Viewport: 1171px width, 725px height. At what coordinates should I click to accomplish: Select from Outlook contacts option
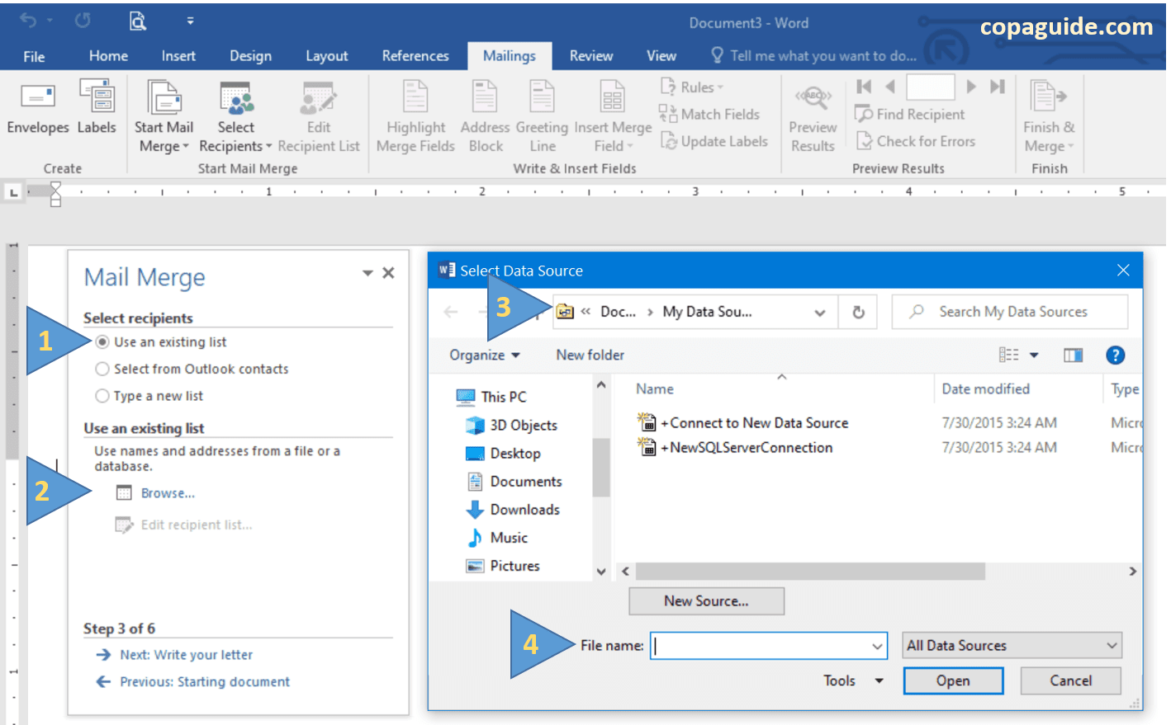click(x=192, y=369)
